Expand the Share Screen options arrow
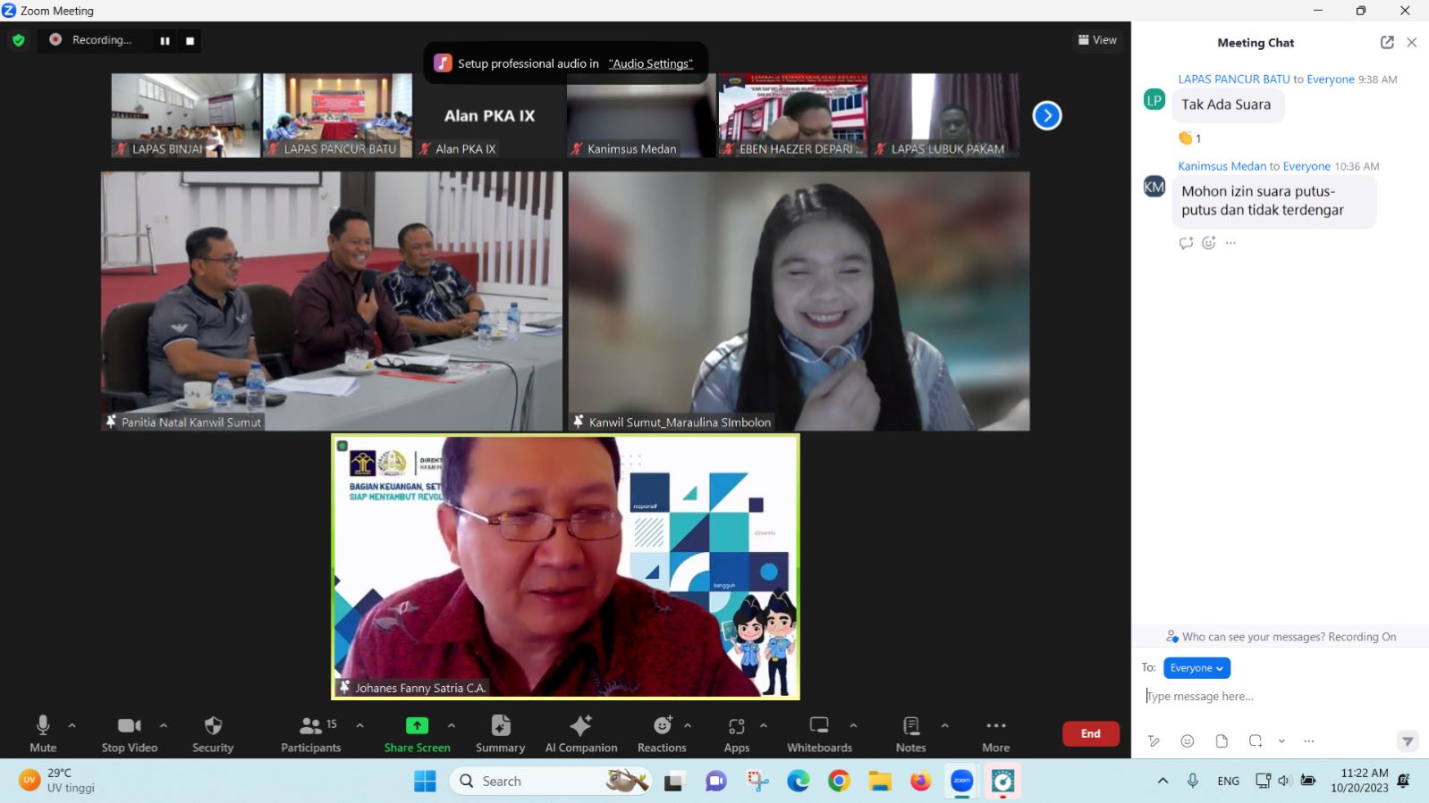 click(452, 725)
